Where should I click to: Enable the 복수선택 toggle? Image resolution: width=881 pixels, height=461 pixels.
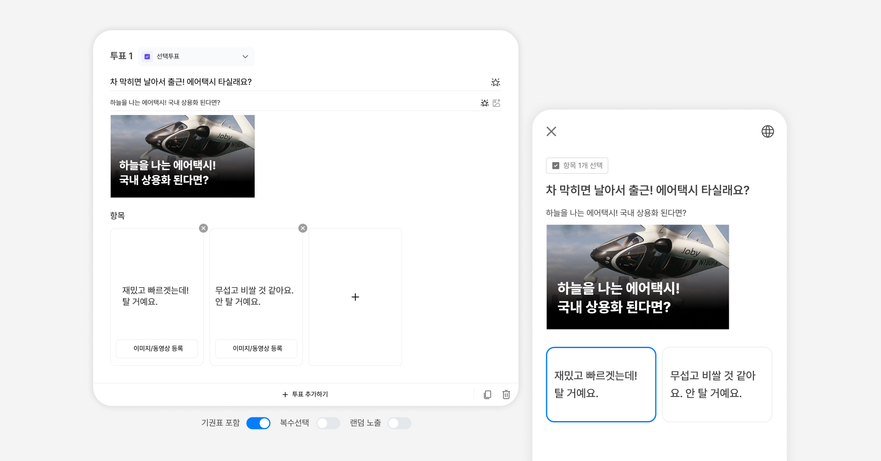click(328, 423)
